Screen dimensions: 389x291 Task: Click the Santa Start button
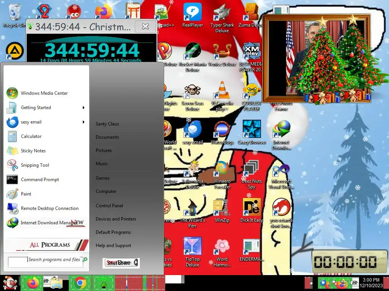[x=10, y=283]
